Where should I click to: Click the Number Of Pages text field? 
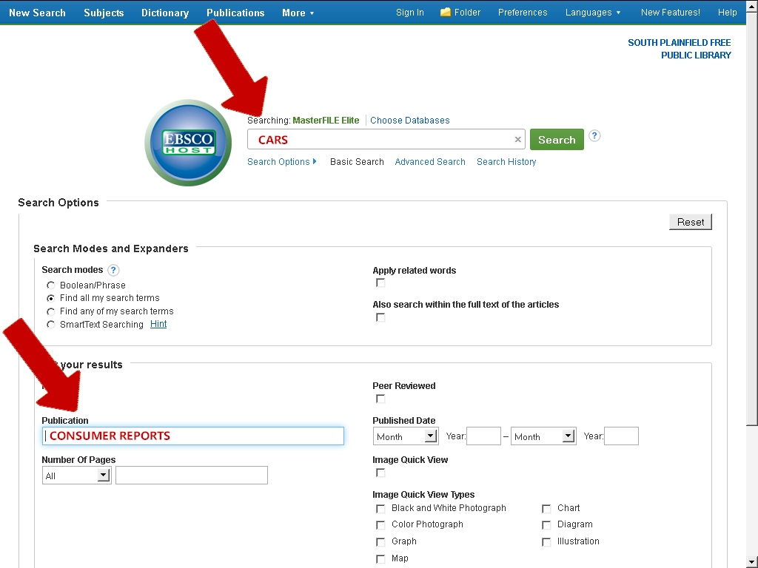pyautogui.click(x=192, y=476)
